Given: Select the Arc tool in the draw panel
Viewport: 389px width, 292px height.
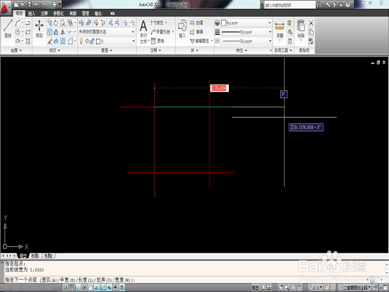Looking at the screenshot, I should point(18,23).
